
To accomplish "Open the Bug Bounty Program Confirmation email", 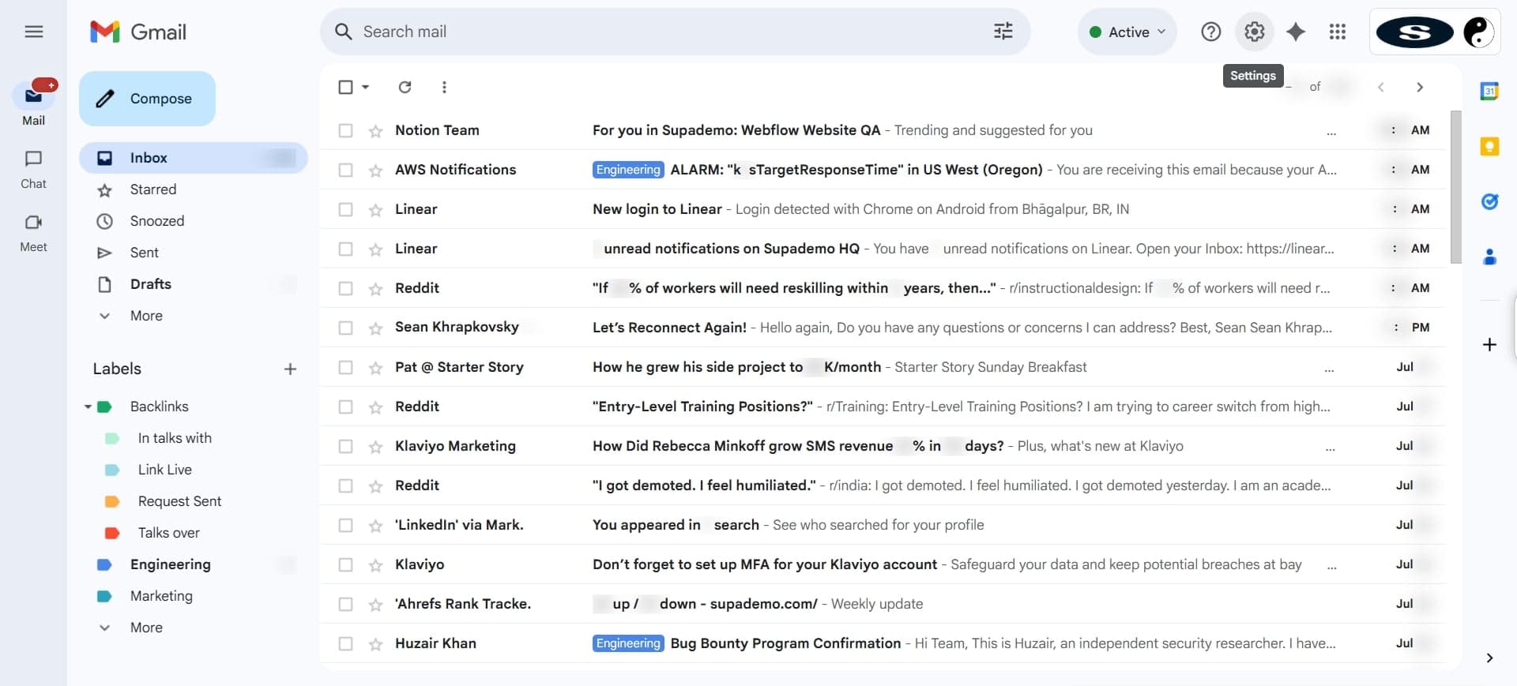I will coord(883,643).
